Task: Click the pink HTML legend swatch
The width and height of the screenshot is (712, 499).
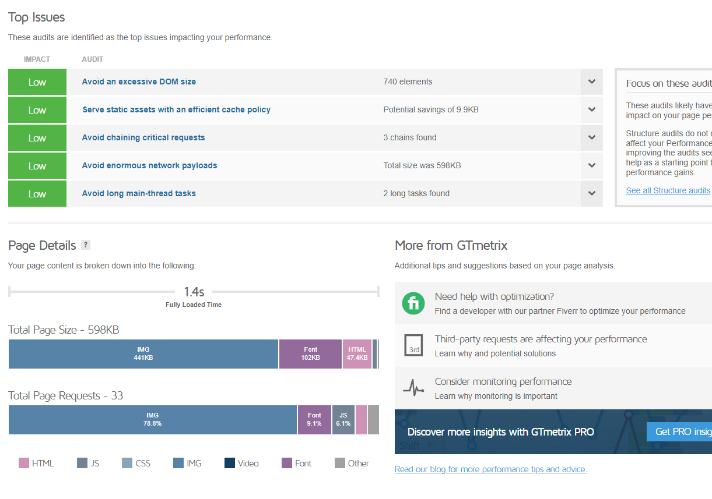Action: click(x=24, y=463)
